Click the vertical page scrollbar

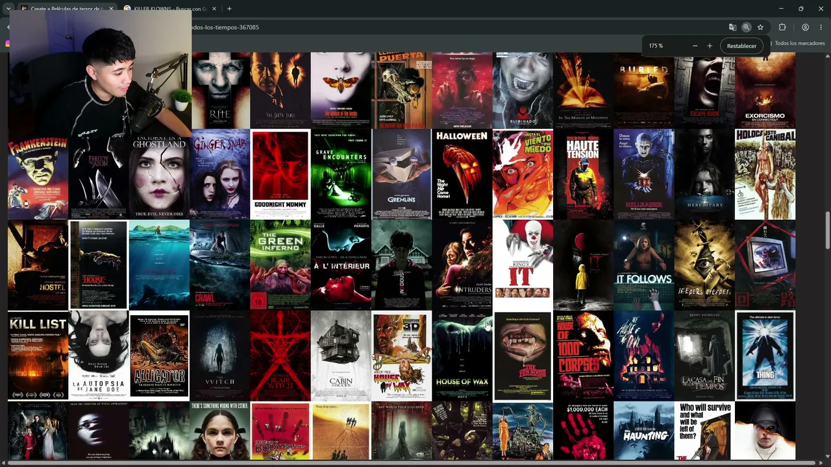(827, 230)
